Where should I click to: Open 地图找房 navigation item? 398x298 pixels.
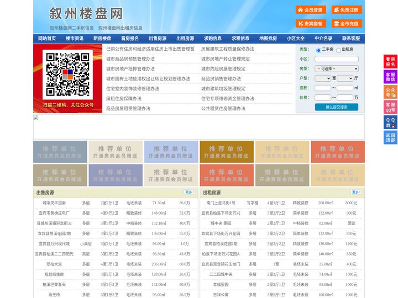click(268, 39)
